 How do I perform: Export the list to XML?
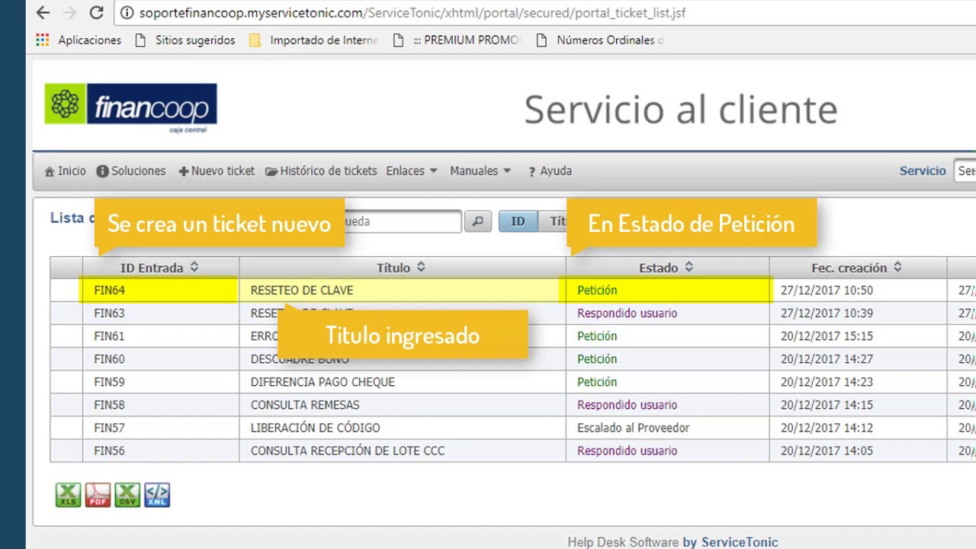point(157,495)
